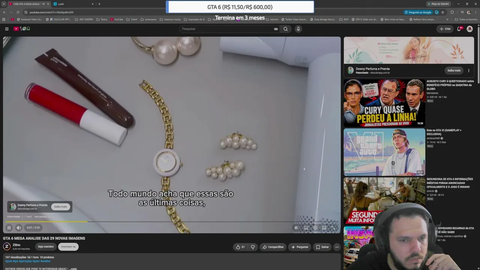Open the tab search dropdown arrow
Viewport: 480px width, 270px height.
4,4
